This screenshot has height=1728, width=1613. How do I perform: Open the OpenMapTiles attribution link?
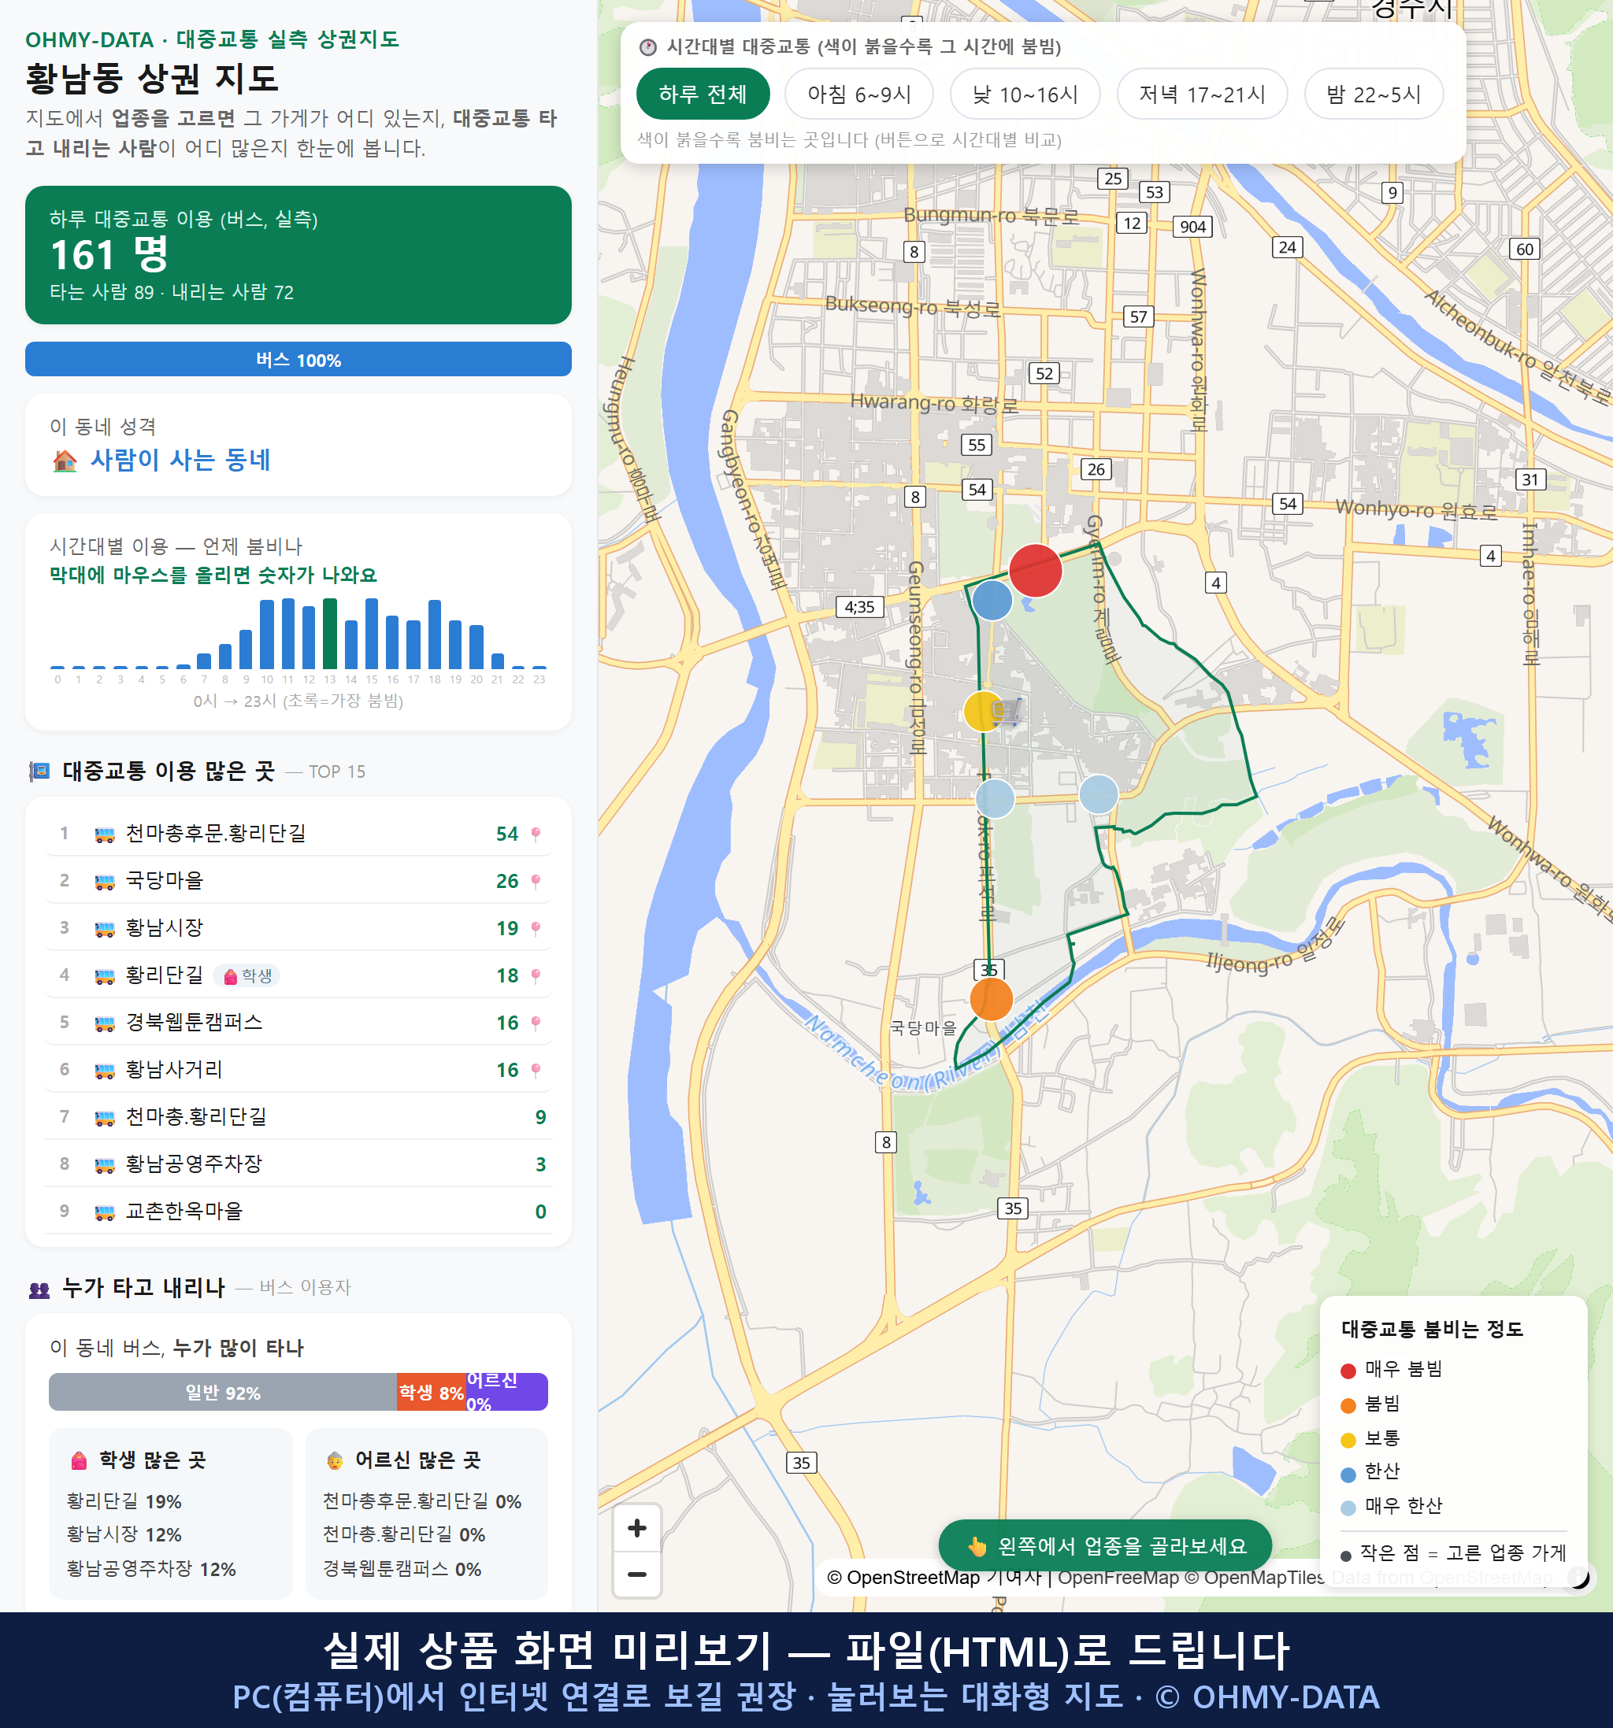pos(1255,1578)
